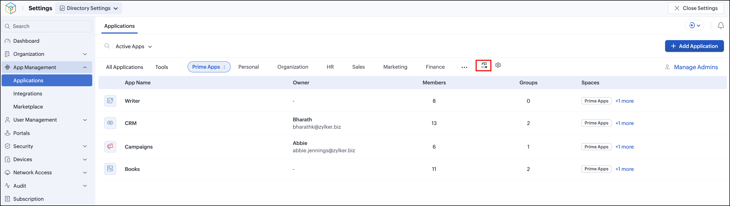Click the Members column header
This screenshot has width=730, height=206.
coord(434,83)
